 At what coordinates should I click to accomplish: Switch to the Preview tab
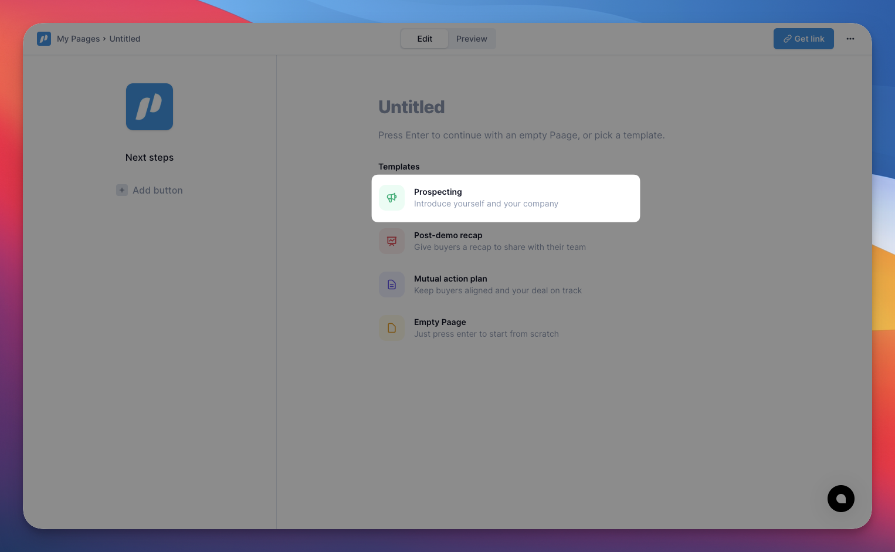pyautogui.click(x=472, y=39)
